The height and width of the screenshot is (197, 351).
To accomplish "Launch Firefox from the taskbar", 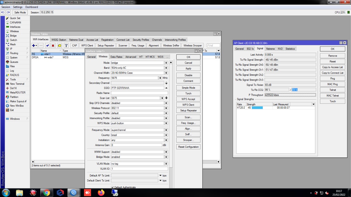I will tap(101, 193).
